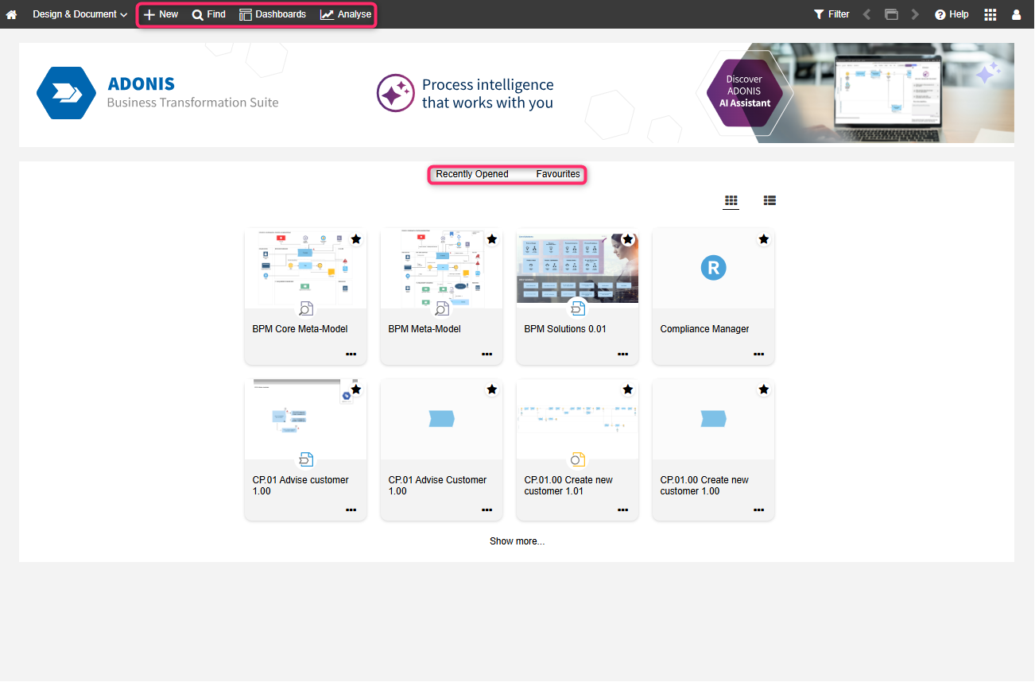Screen dimensions: 1035x682
Task: Click model type icon on BPM Meta-Model
Action: [x=442, y=308]
